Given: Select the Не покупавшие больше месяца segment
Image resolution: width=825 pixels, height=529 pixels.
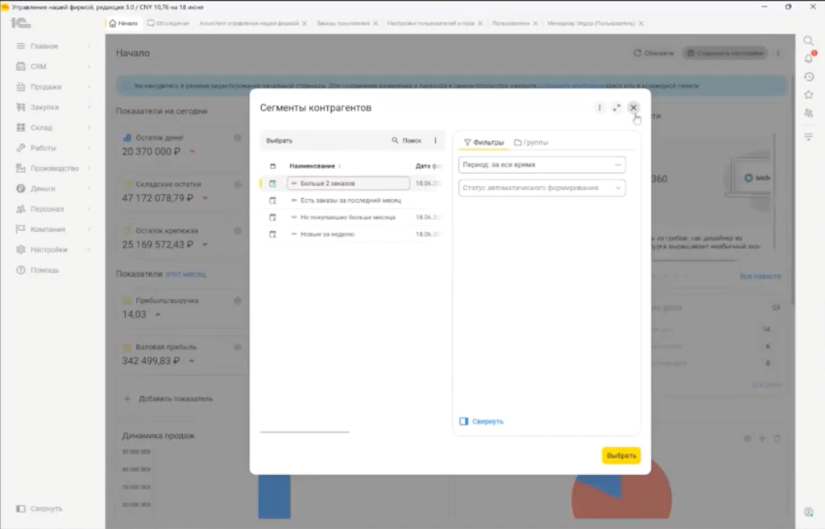Looking at the screenshot, I should (348, 217).
